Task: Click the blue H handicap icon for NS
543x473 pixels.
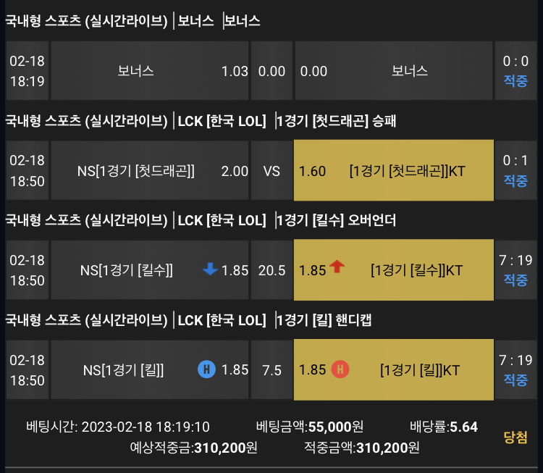Action: tap(206, 369)
